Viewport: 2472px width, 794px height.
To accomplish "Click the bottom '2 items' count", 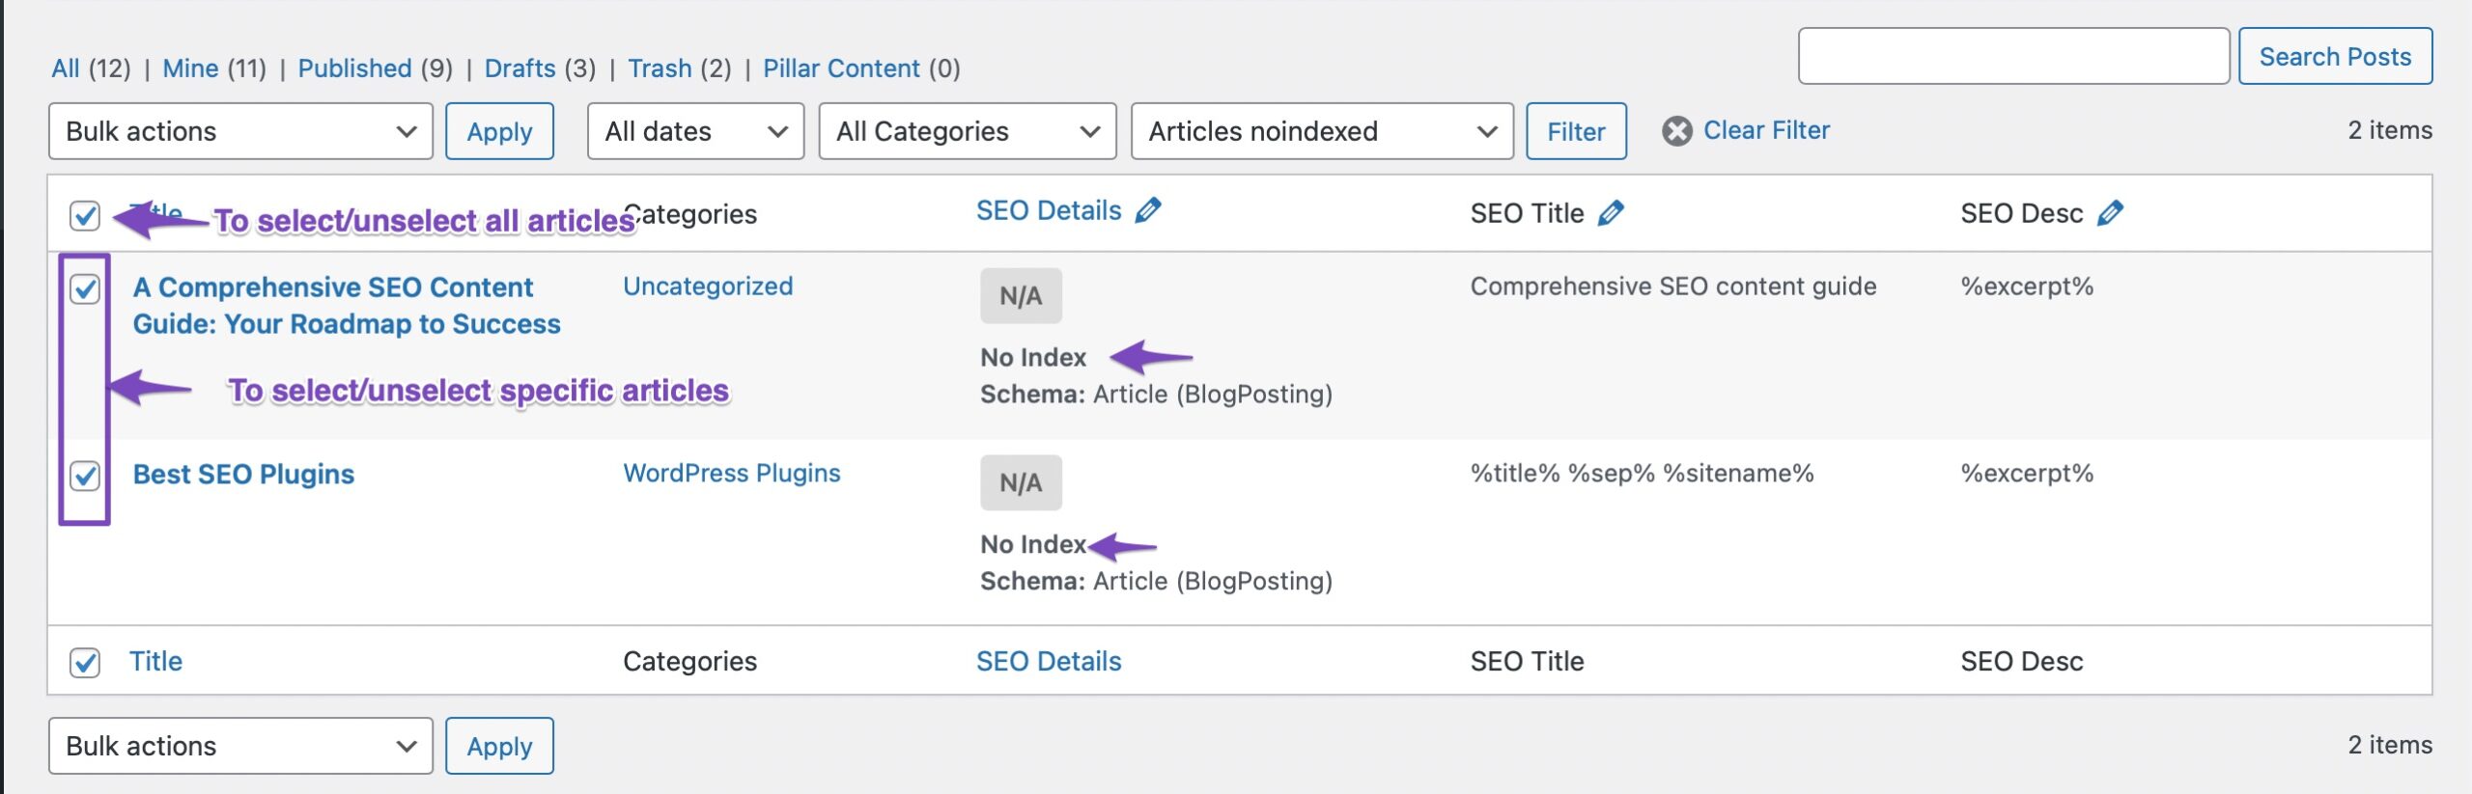I will 2390,745.
